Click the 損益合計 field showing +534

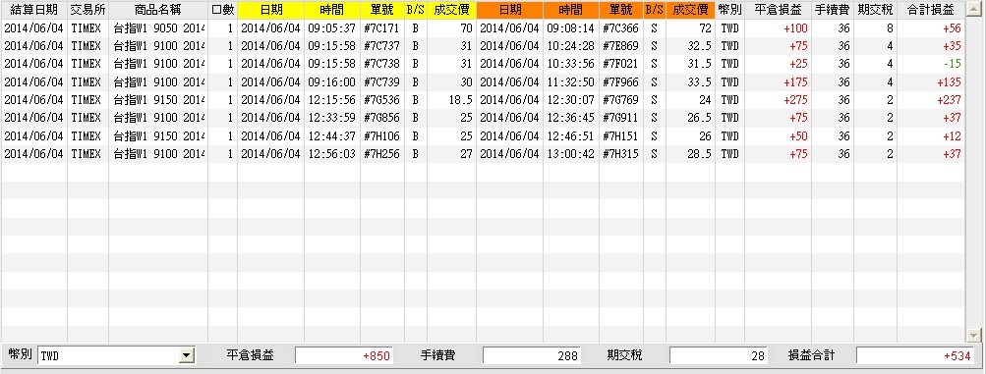coord(915,355)
